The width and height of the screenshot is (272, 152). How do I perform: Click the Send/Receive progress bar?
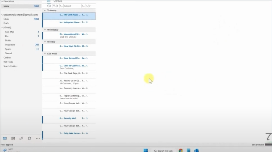coord(269,145)
